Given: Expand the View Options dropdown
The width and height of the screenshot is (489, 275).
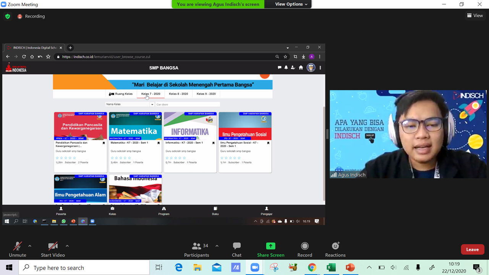Looking at the screenshot, I should pyautogui.click(x=291, y=4).
